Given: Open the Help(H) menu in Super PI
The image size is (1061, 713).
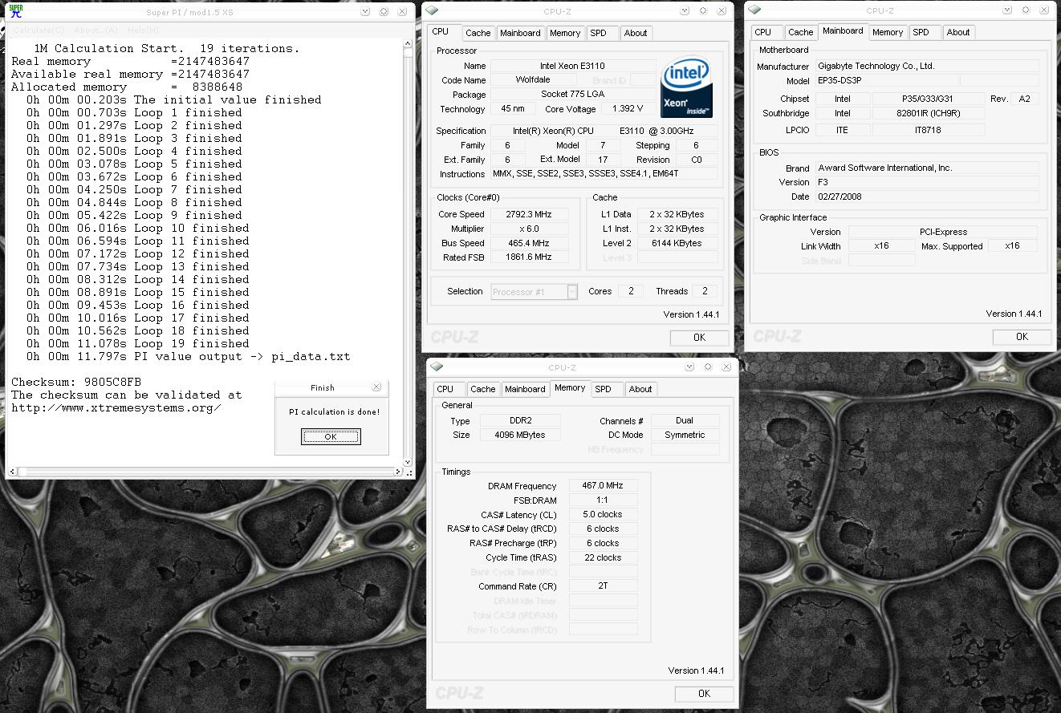Looking at the screenshot, I should (144, 30).
